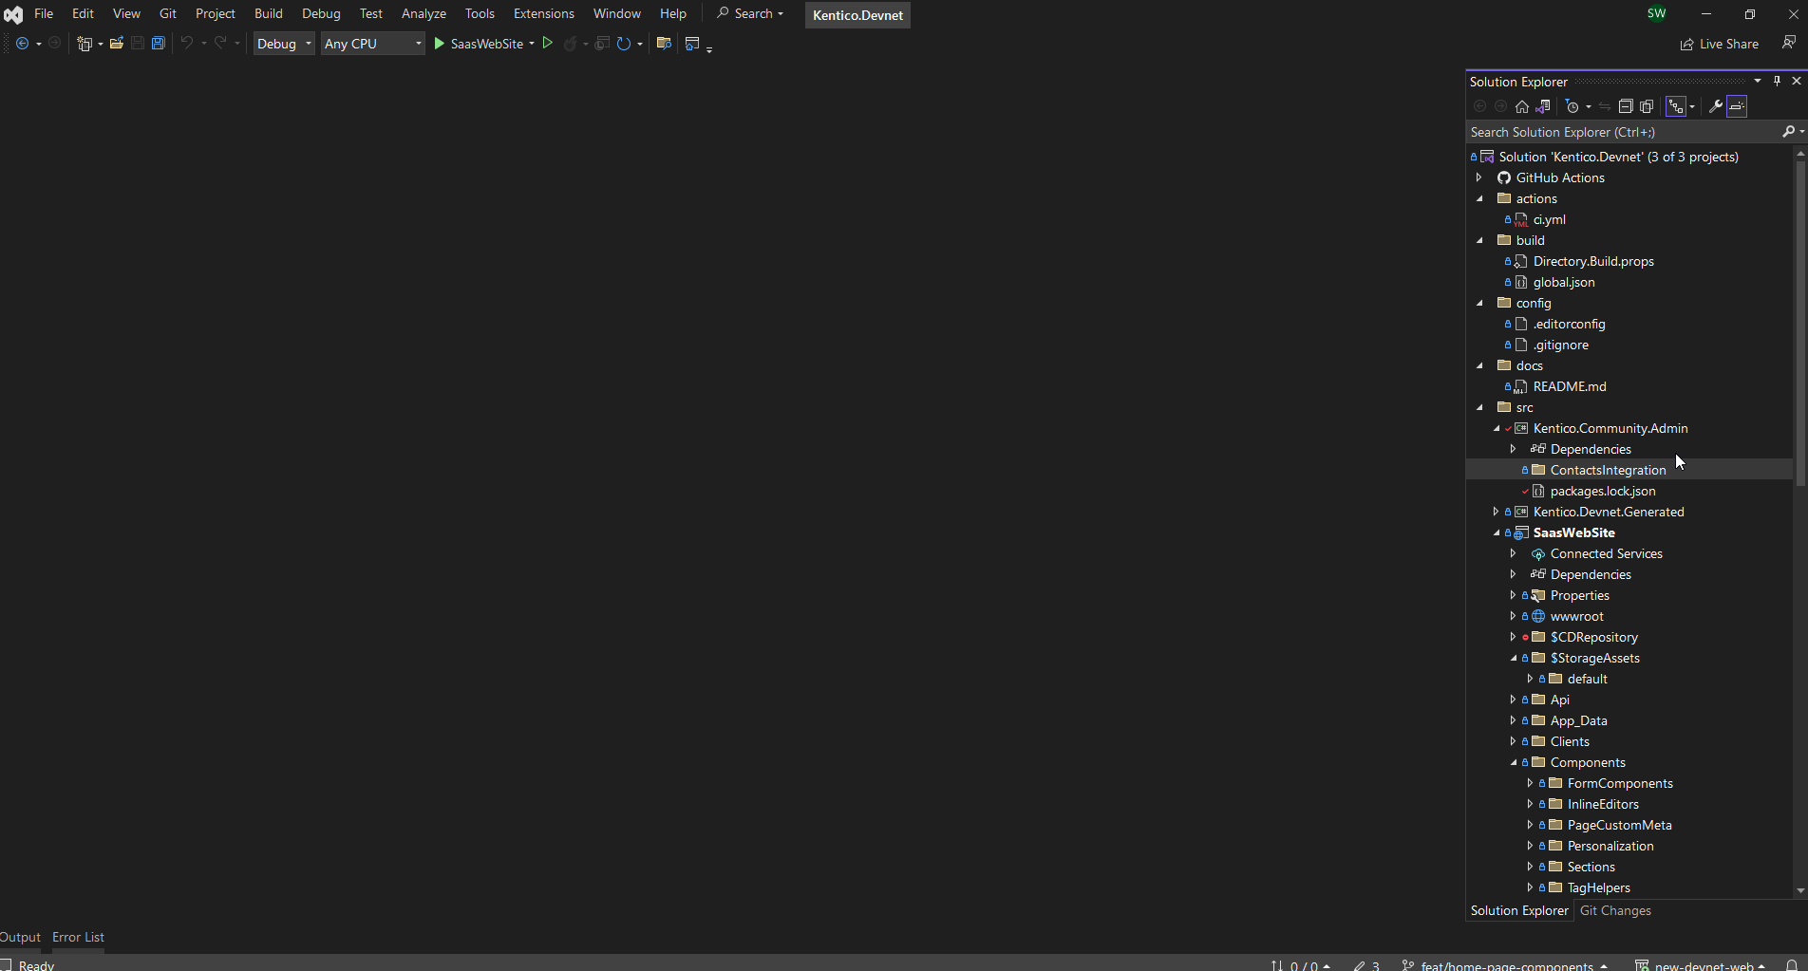The height and width of the screenshot is (971, 1808).
Task: Click Start Without Debugging outline play icon
Action: [548, 44]
